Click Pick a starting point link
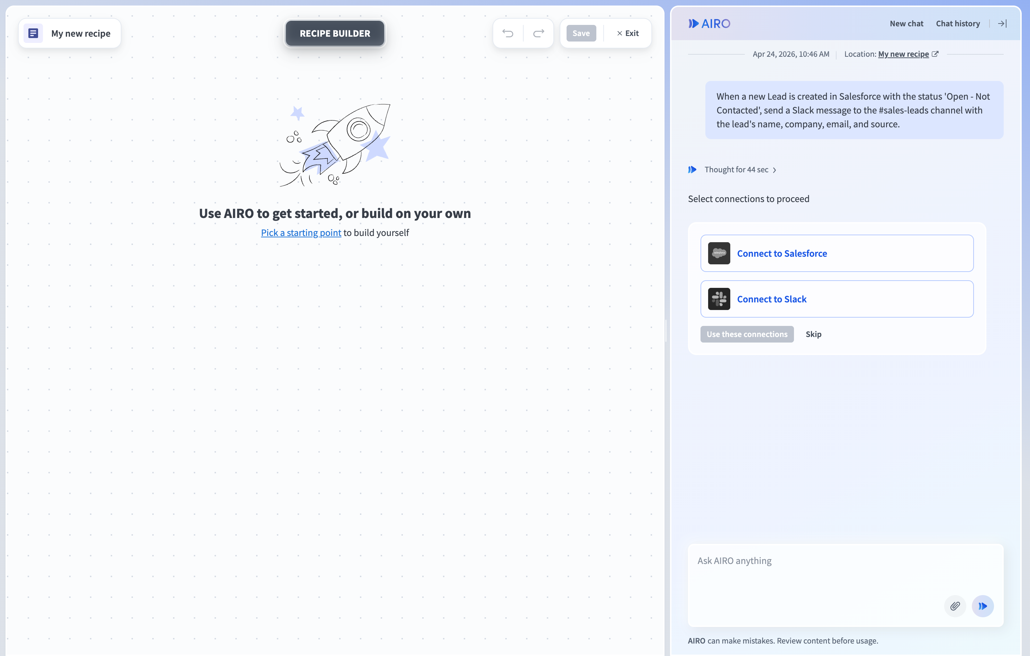 (301, 233)
